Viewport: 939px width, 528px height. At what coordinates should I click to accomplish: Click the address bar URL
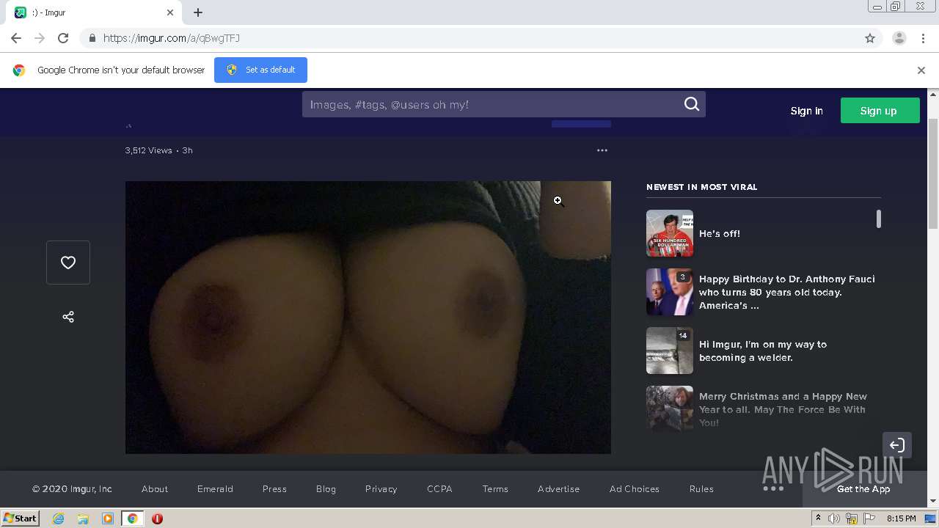[x=172, y=38]
